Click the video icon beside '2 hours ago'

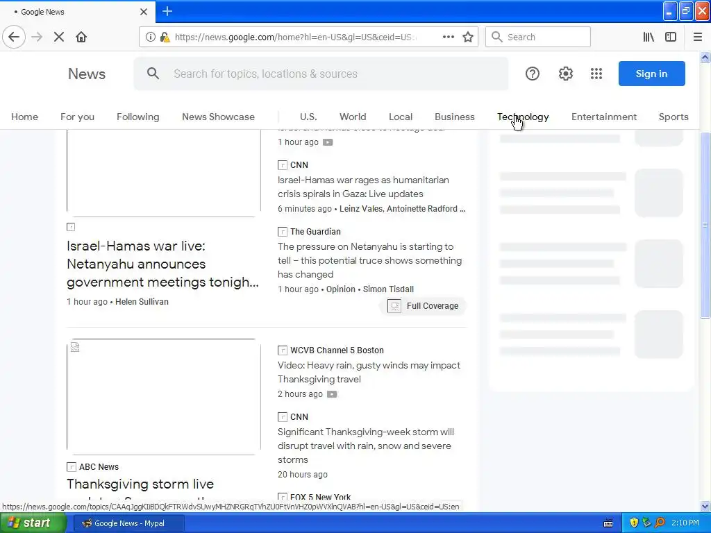click(332, 394)
